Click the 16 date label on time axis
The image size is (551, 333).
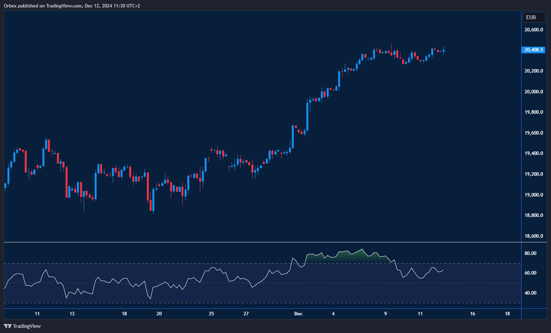tap(472, 314)
